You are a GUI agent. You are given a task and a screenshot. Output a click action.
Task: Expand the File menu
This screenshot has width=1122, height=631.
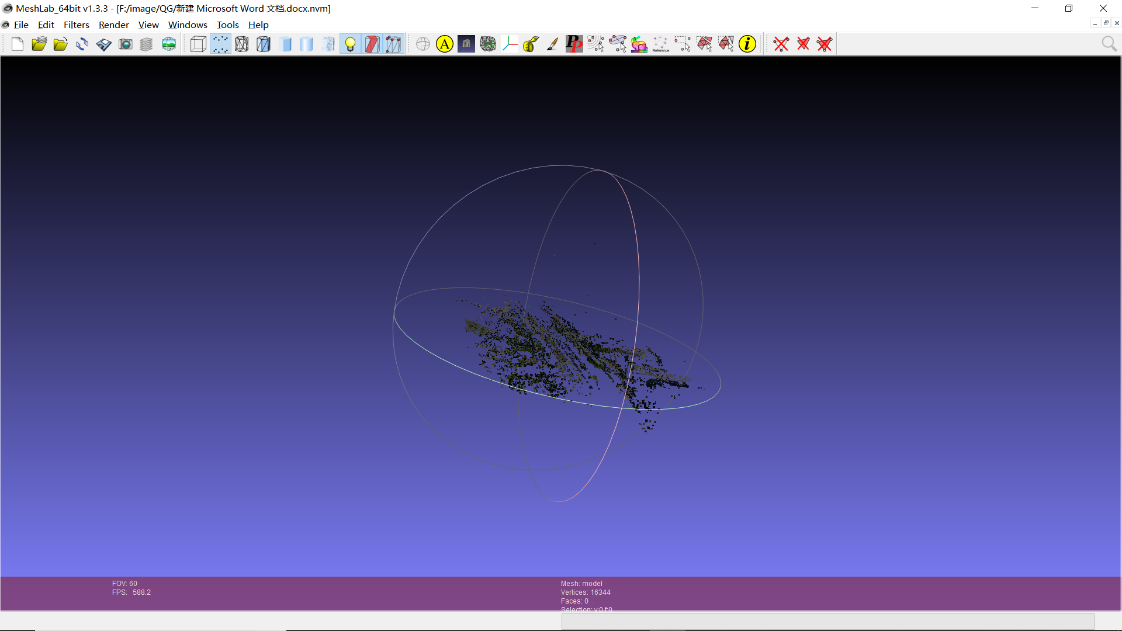point(21,25)
